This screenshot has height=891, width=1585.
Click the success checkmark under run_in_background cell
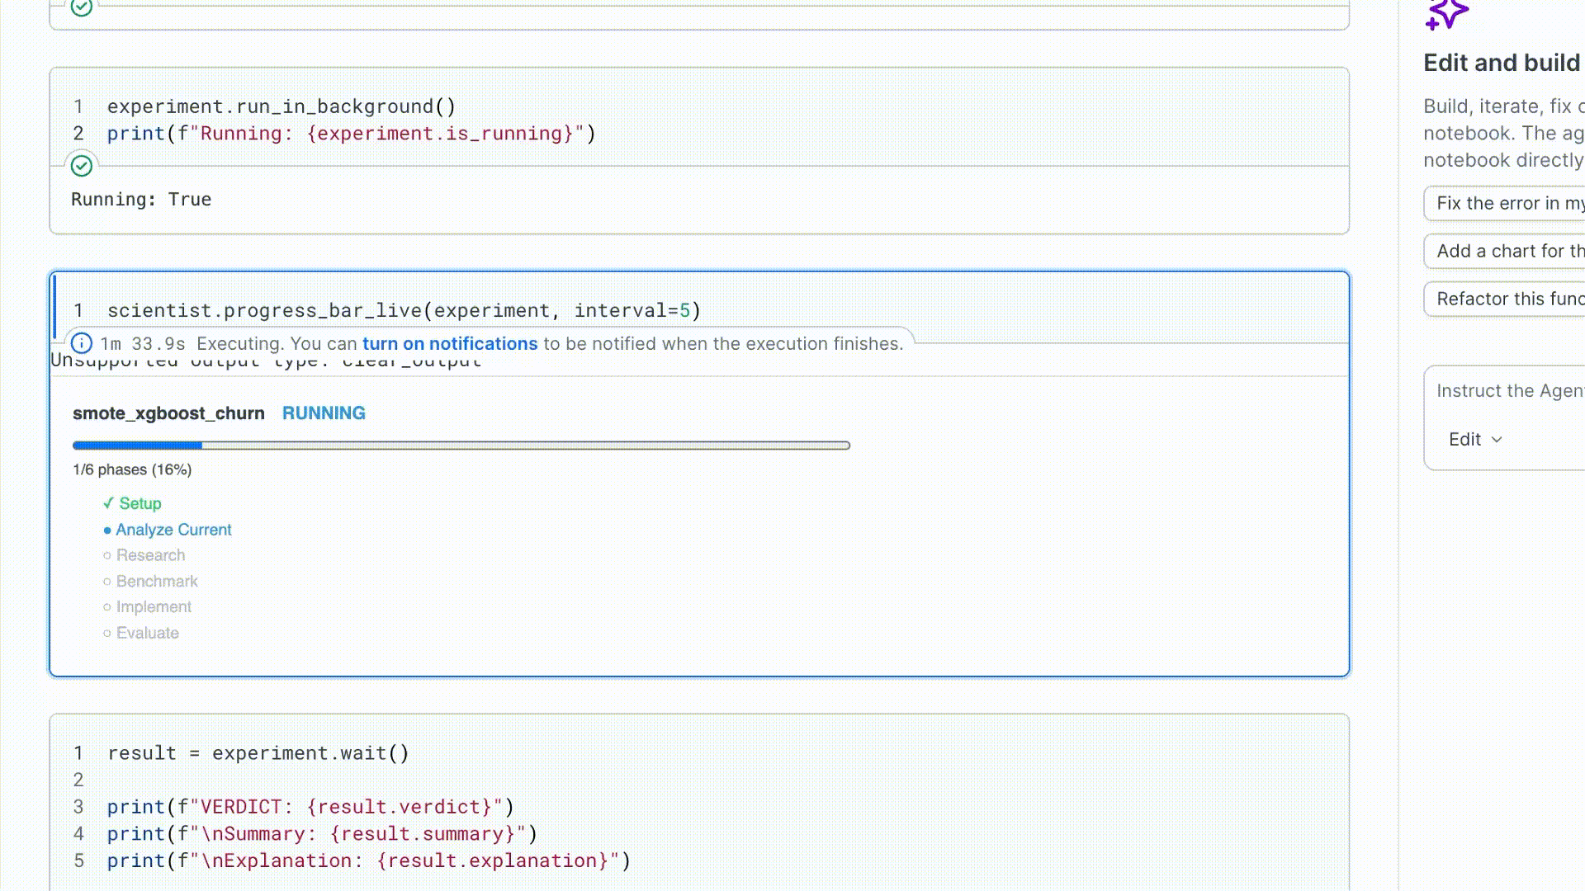81,166
